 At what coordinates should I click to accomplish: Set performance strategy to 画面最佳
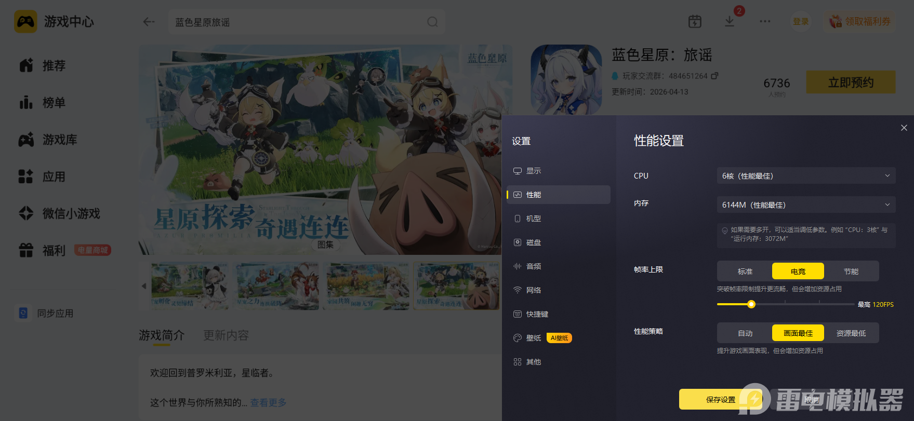[x=798, y=333]
